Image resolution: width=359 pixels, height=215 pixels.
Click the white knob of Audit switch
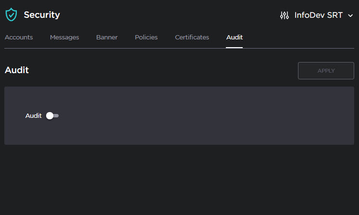[x=50, y=115]
